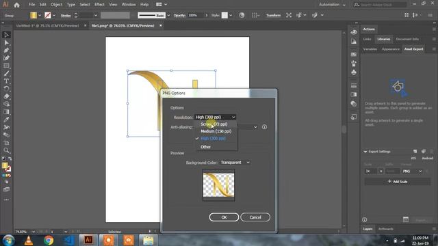Open the Resolution dropdown

point(215,117)
